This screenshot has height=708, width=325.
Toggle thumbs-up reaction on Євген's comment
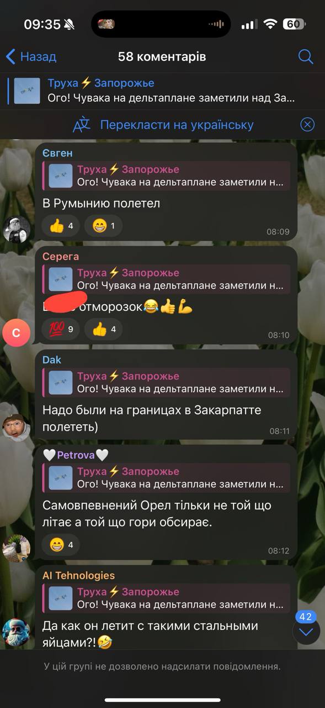tap(61, 226)
